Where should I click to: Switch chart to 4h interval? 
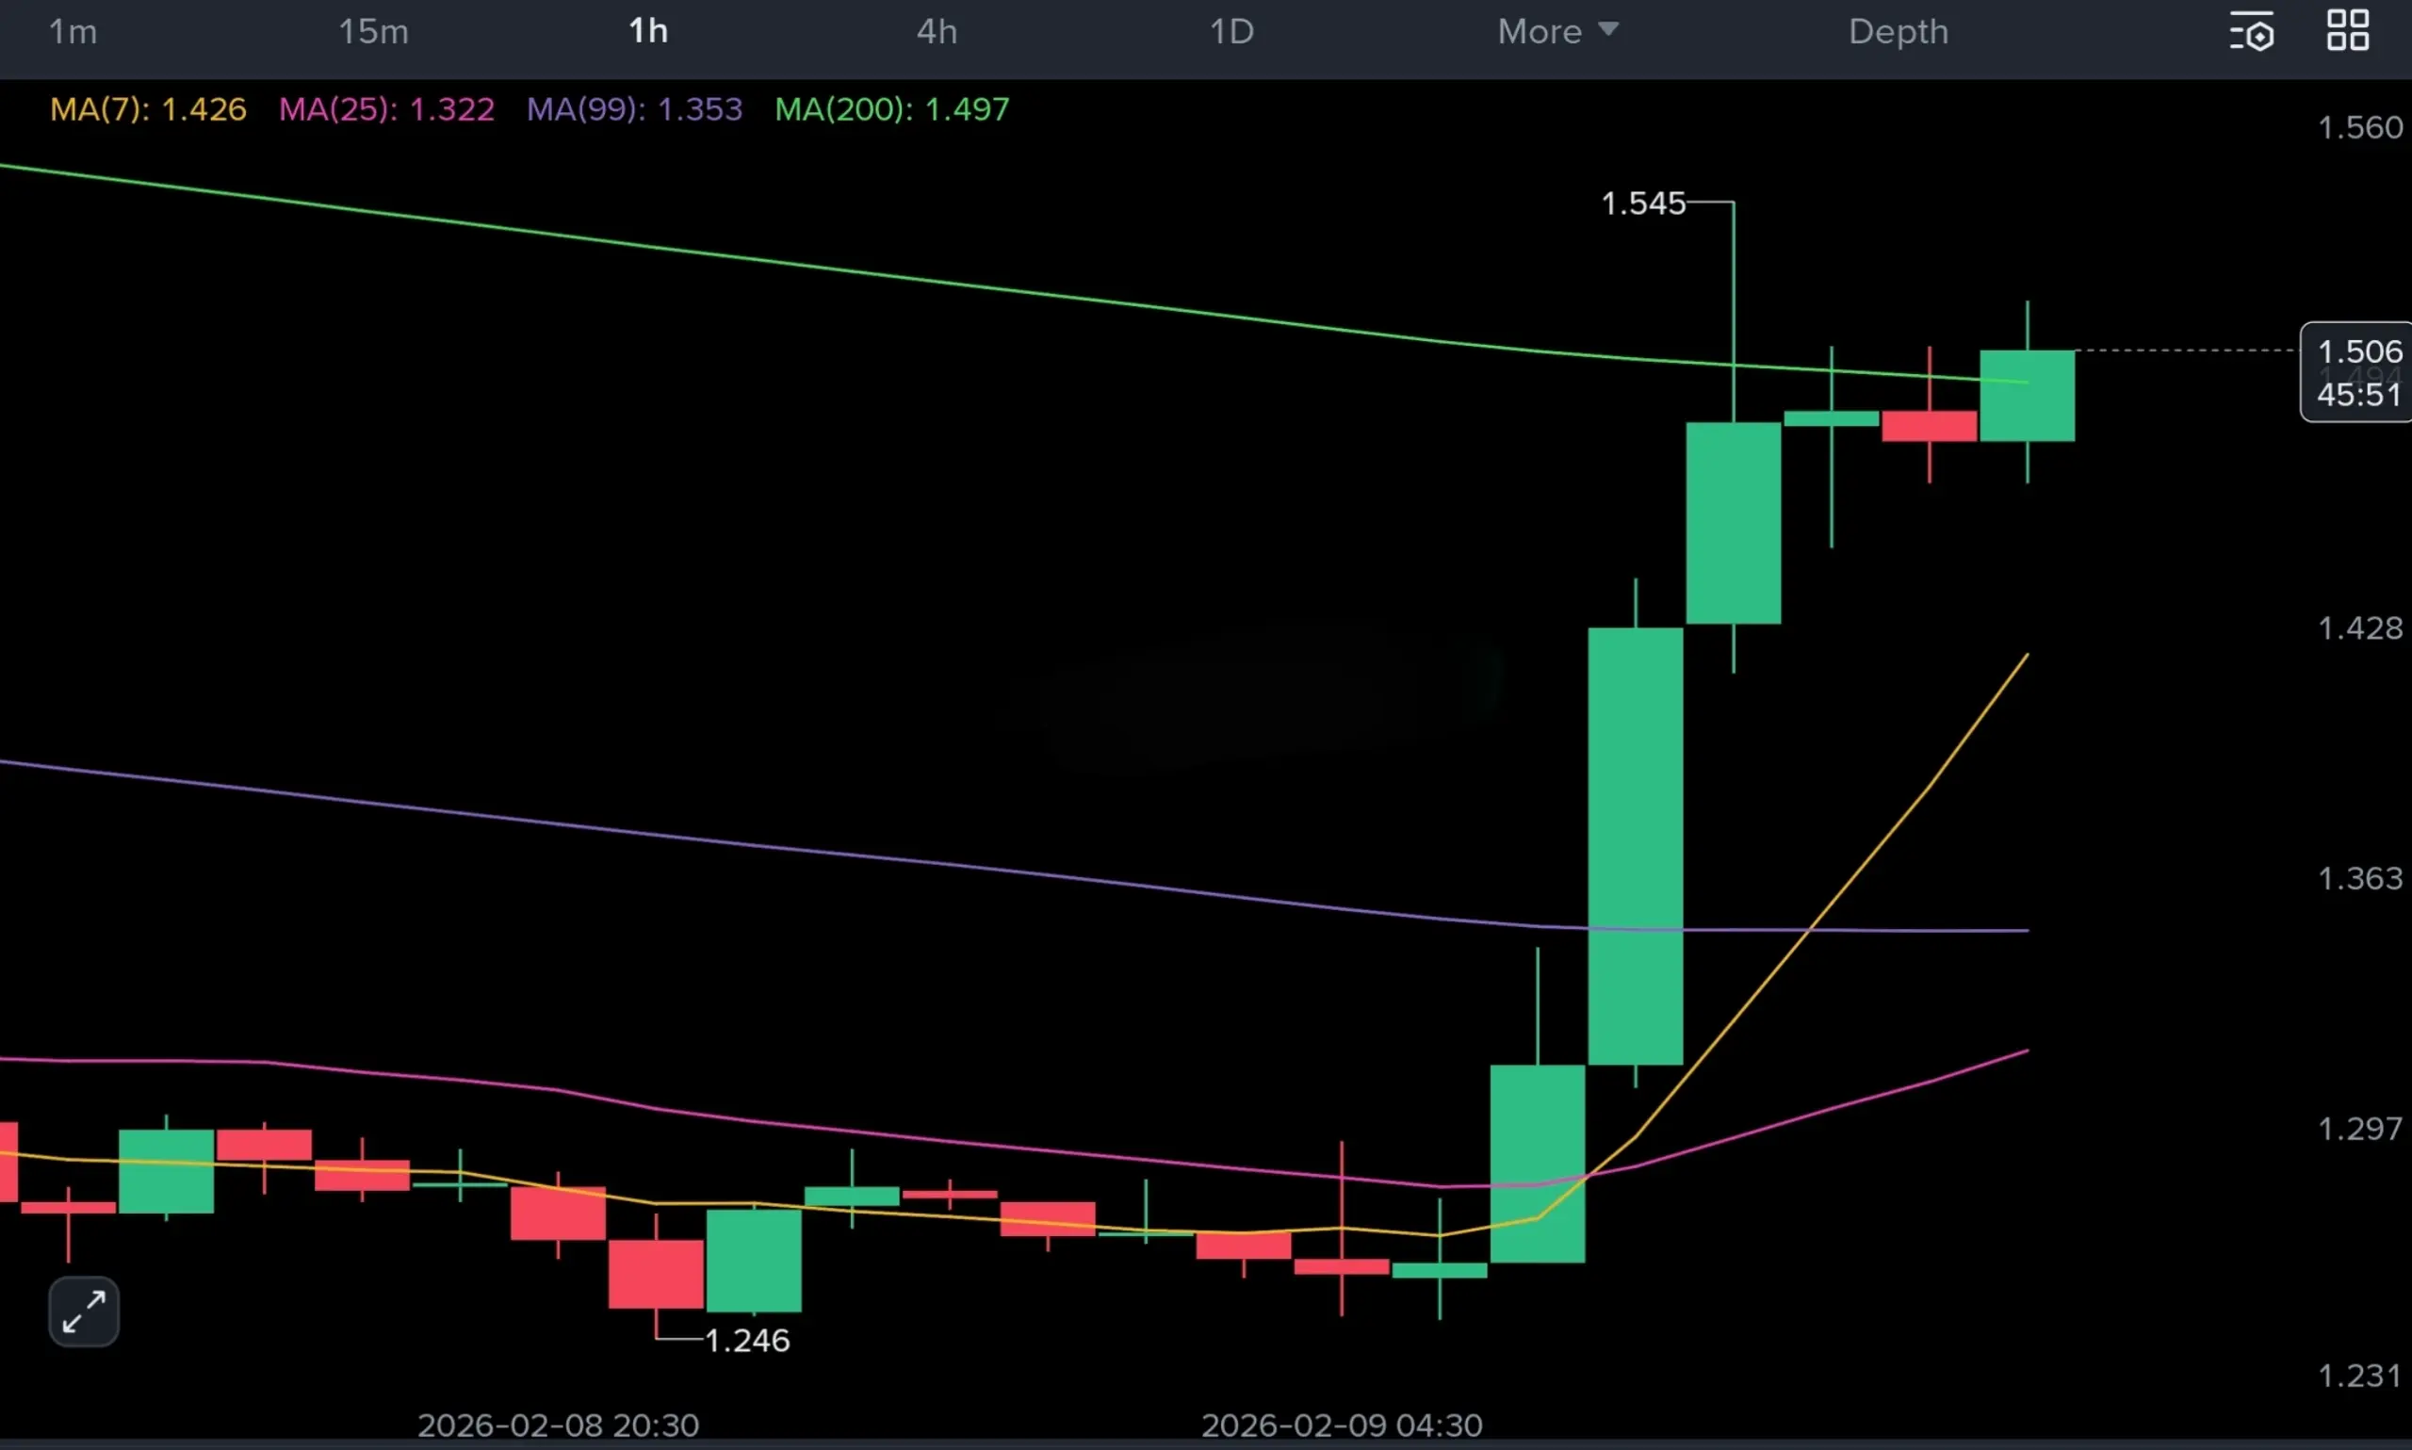click(x=936, y=32)
